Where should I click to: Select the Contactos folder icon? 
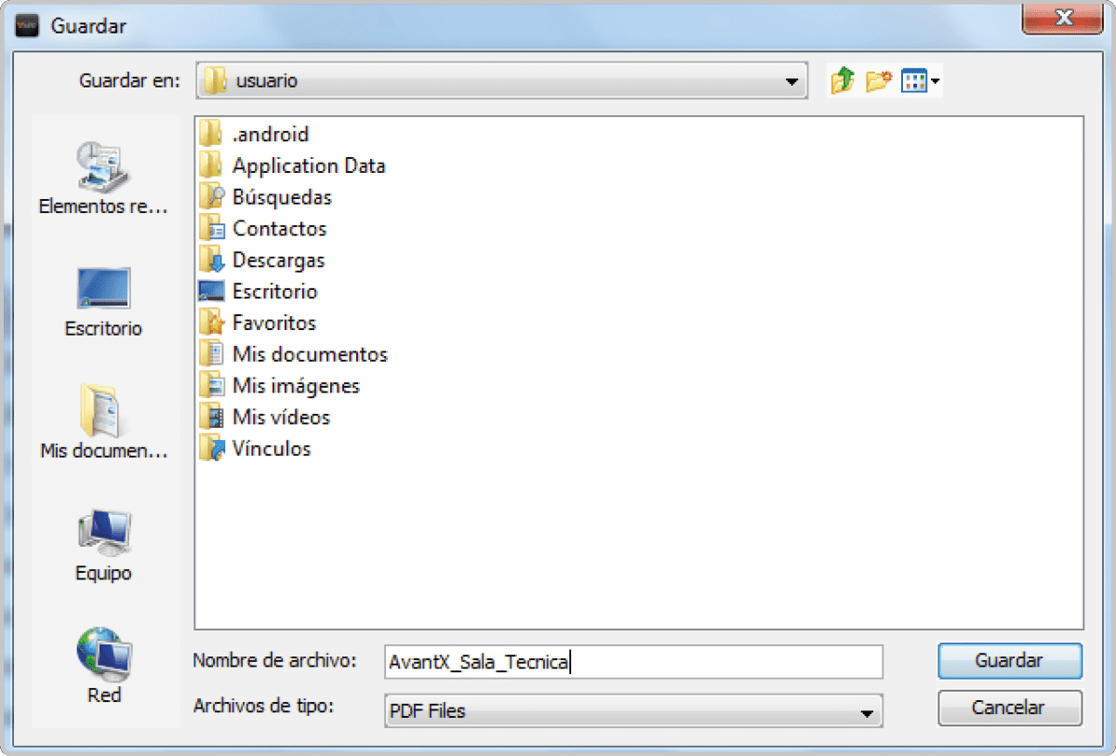(211, 229)
